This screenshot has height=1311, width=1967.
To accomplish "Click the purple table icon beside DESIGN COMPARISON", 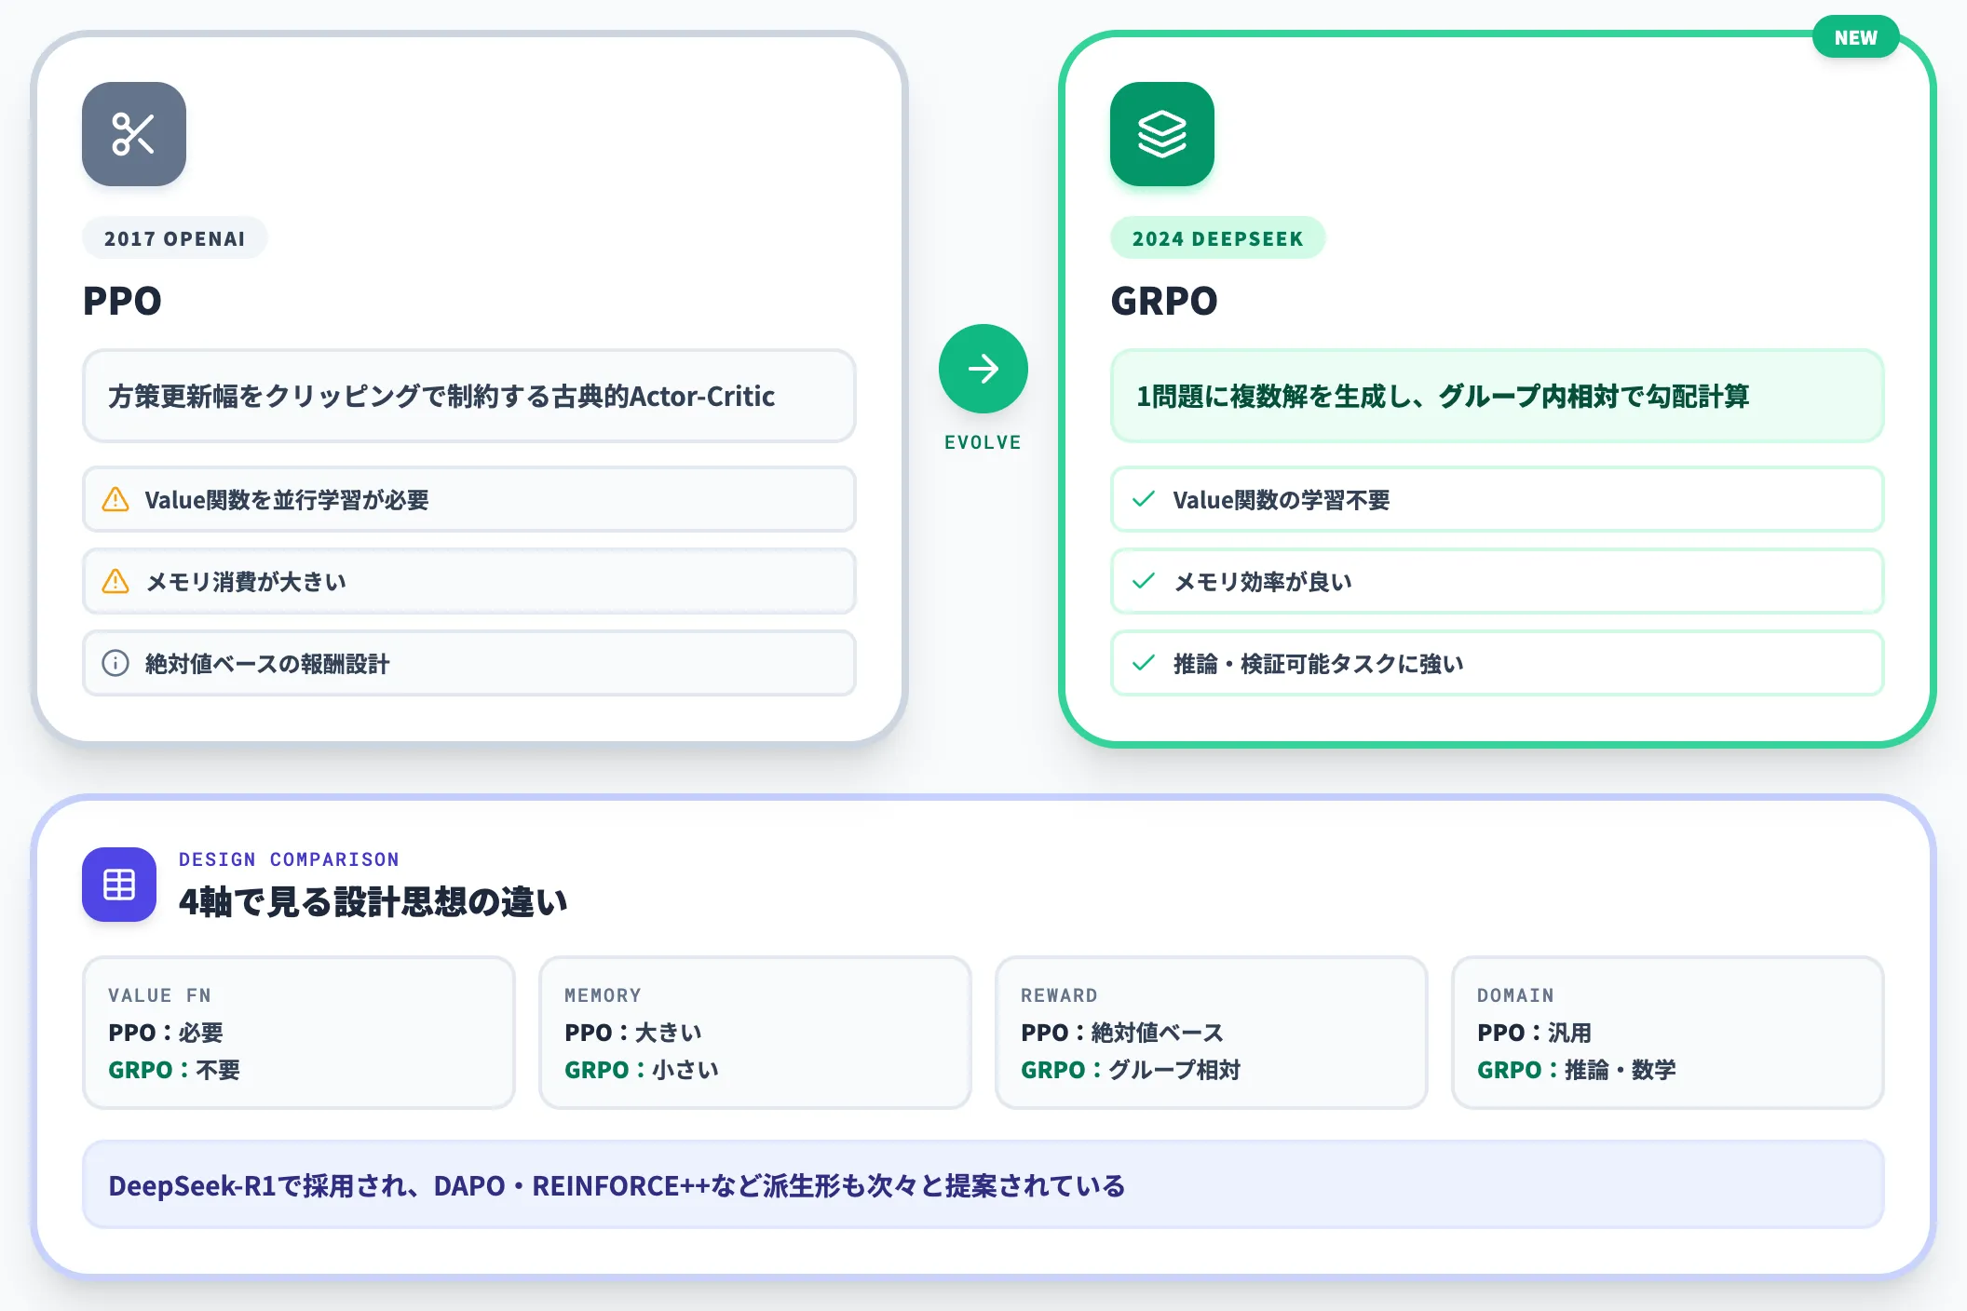I will [119, 885].
